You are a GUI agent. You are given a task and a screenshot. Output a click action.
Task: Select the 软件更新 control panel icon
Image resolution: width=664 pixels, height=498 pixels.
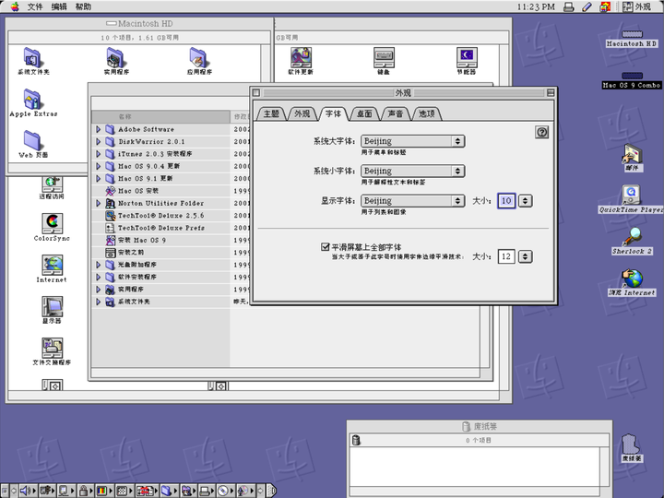coord(301,57)
